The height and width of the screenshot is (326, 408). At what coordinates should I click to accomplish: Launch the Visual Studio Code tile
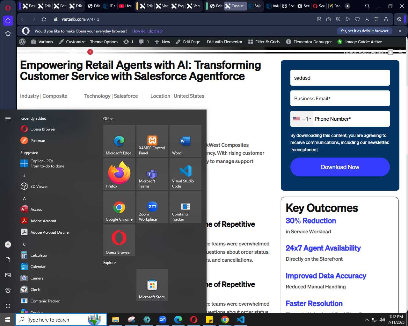point(186,174)
